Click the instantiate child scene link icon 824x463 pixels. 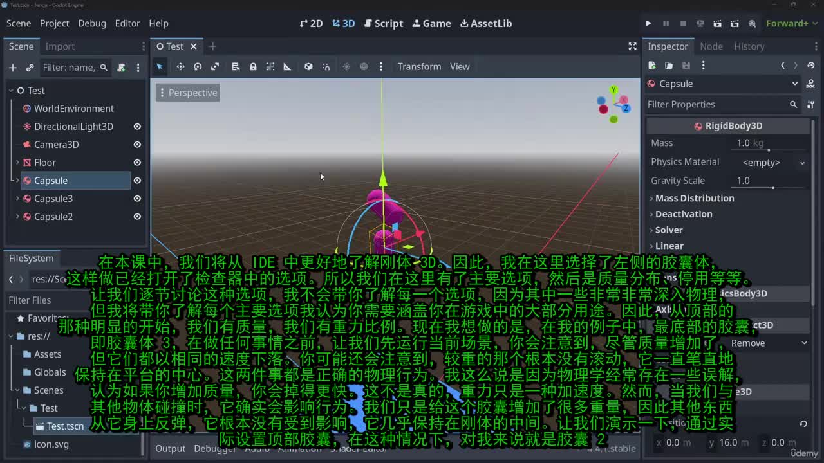coord(30,68)
